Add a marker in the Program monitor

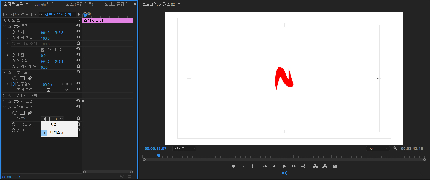[233, 166]
